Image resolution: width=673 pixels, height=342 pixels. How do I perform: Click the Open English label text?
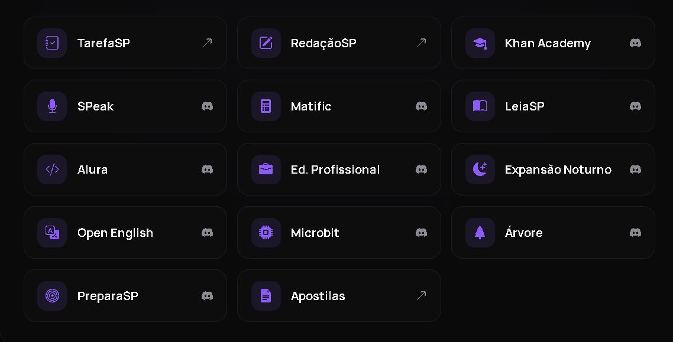tap(115, 233)
